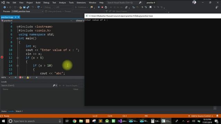
Task: Click the Open File folder icon
Action: pyautogui.click(x=21, y=7)
